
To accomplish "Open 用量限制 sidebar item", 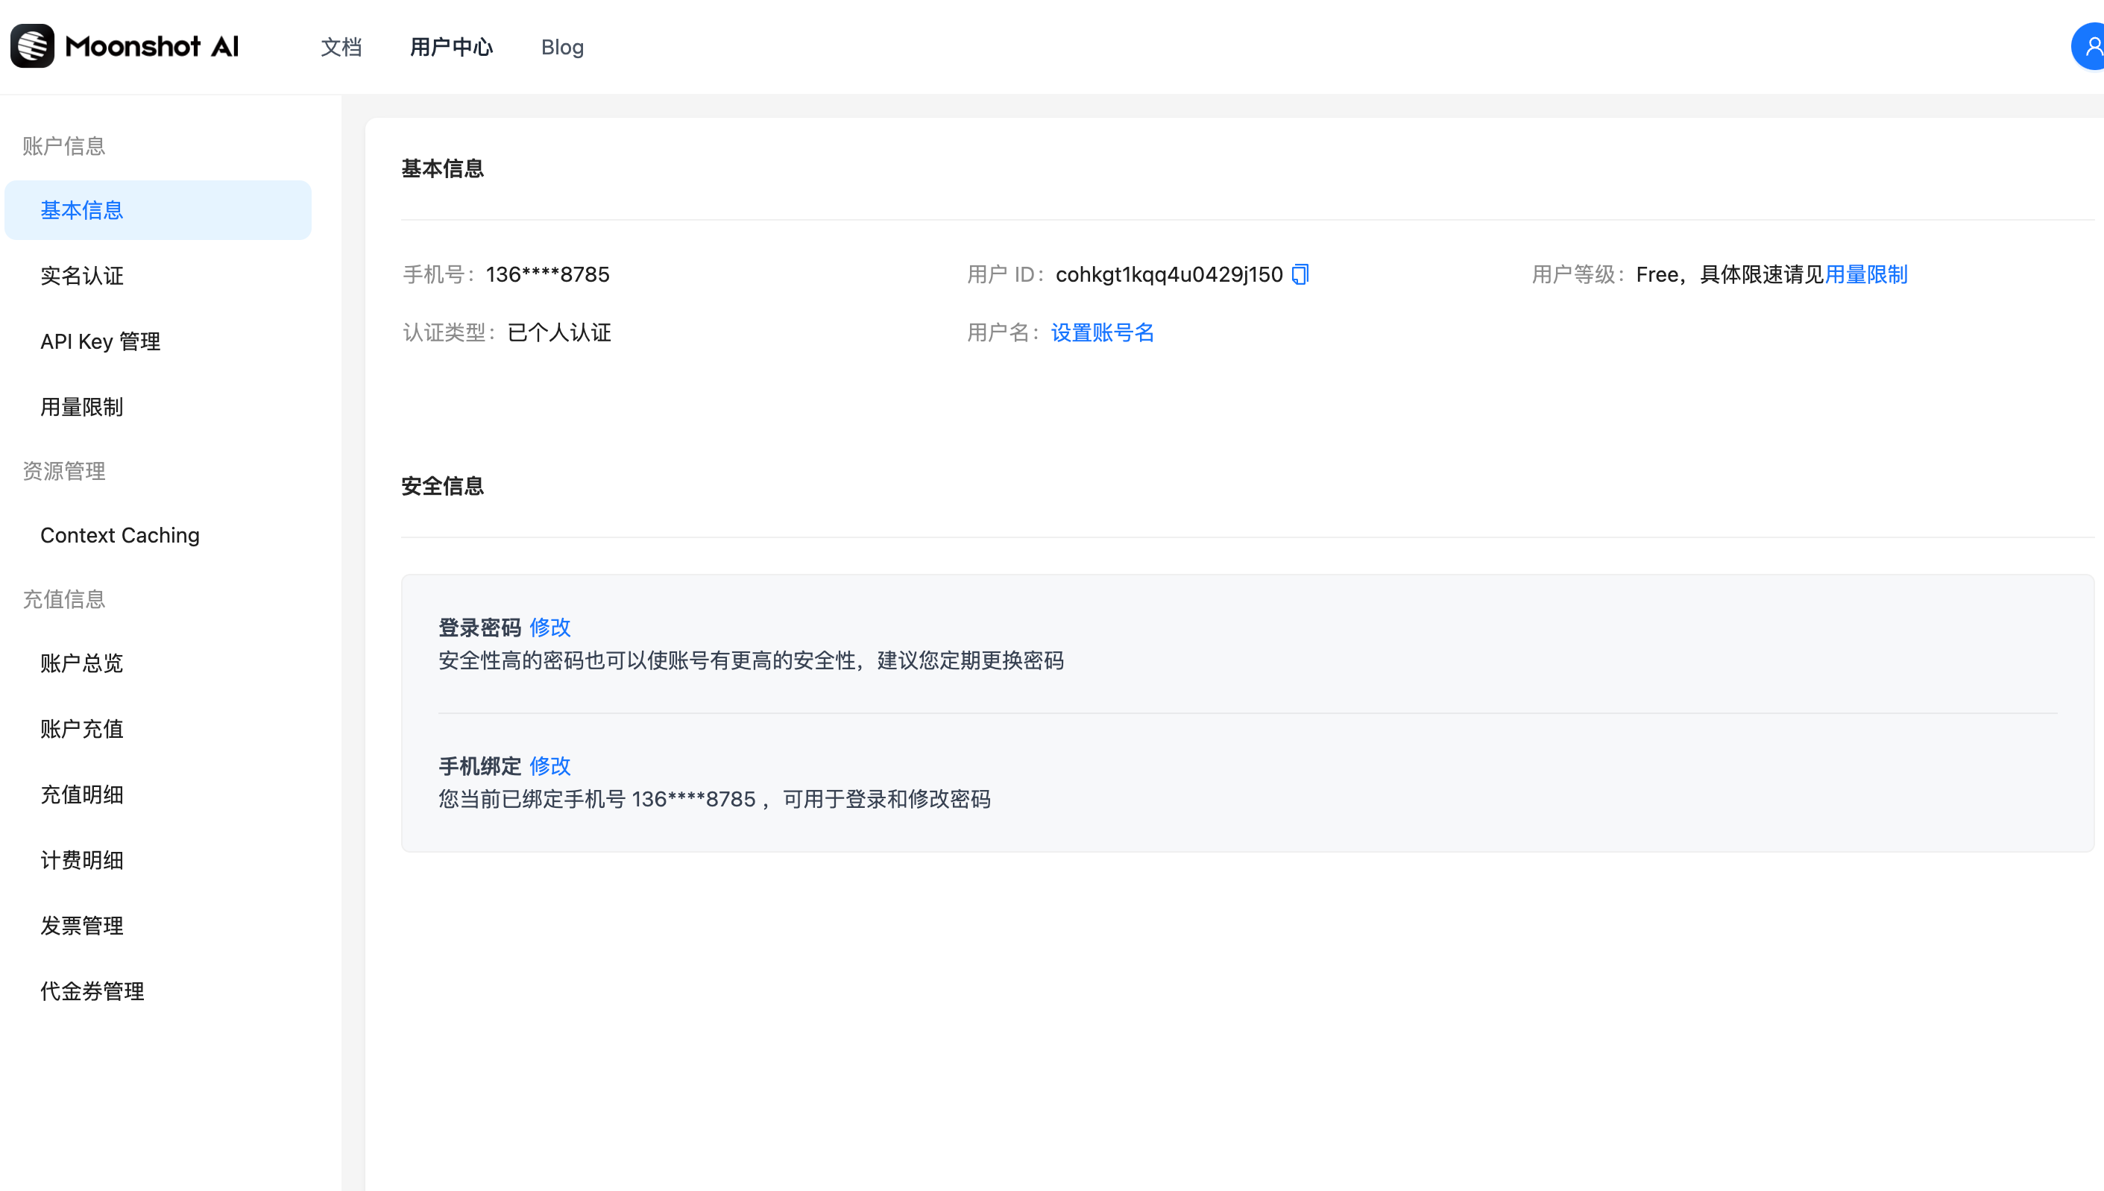I will tap(82, 406).
